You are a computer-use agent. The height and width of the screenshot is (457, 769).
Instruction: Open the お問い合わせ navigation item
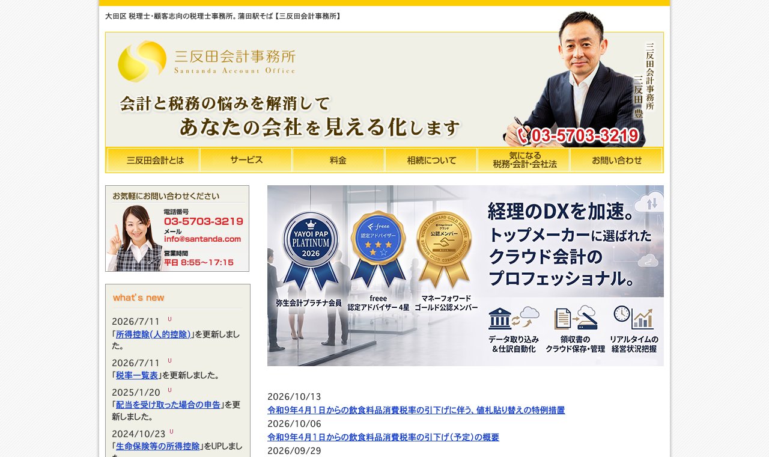tap(616, 160)
